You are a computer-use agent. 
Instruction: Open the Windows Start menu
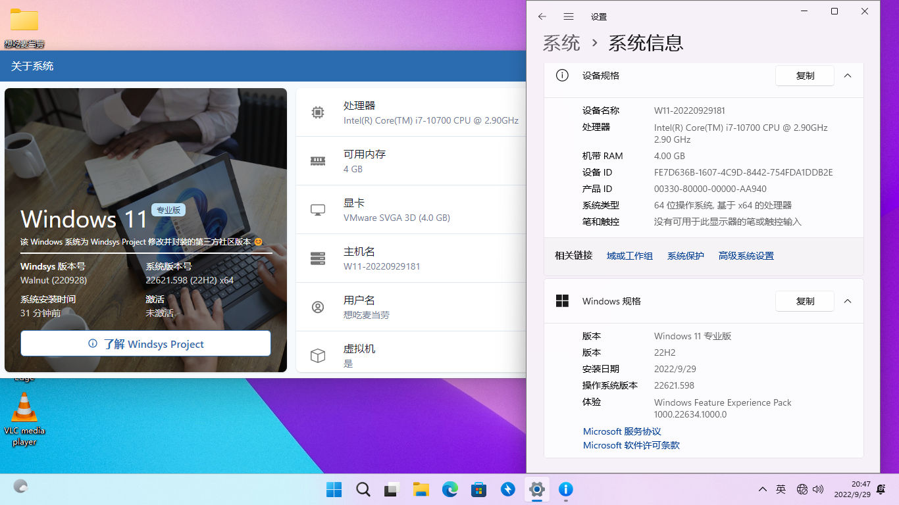[x=334, y=489]
